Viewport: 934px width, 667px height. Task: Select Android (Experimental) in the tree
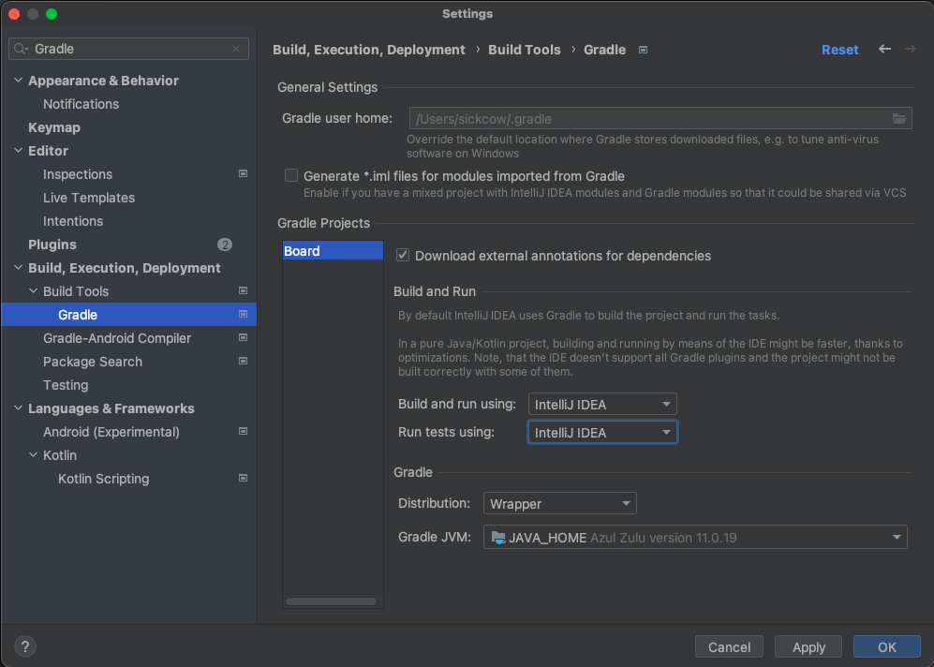coord(111,432)
